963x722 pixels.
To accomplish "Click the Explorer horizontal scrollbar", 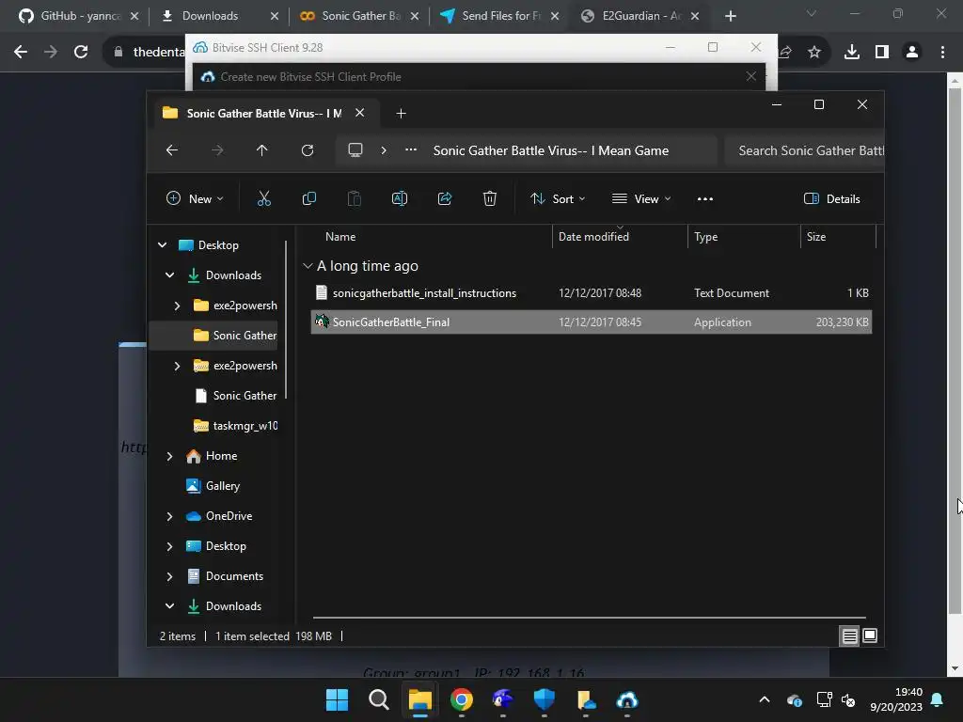I will tap(589, 618).
